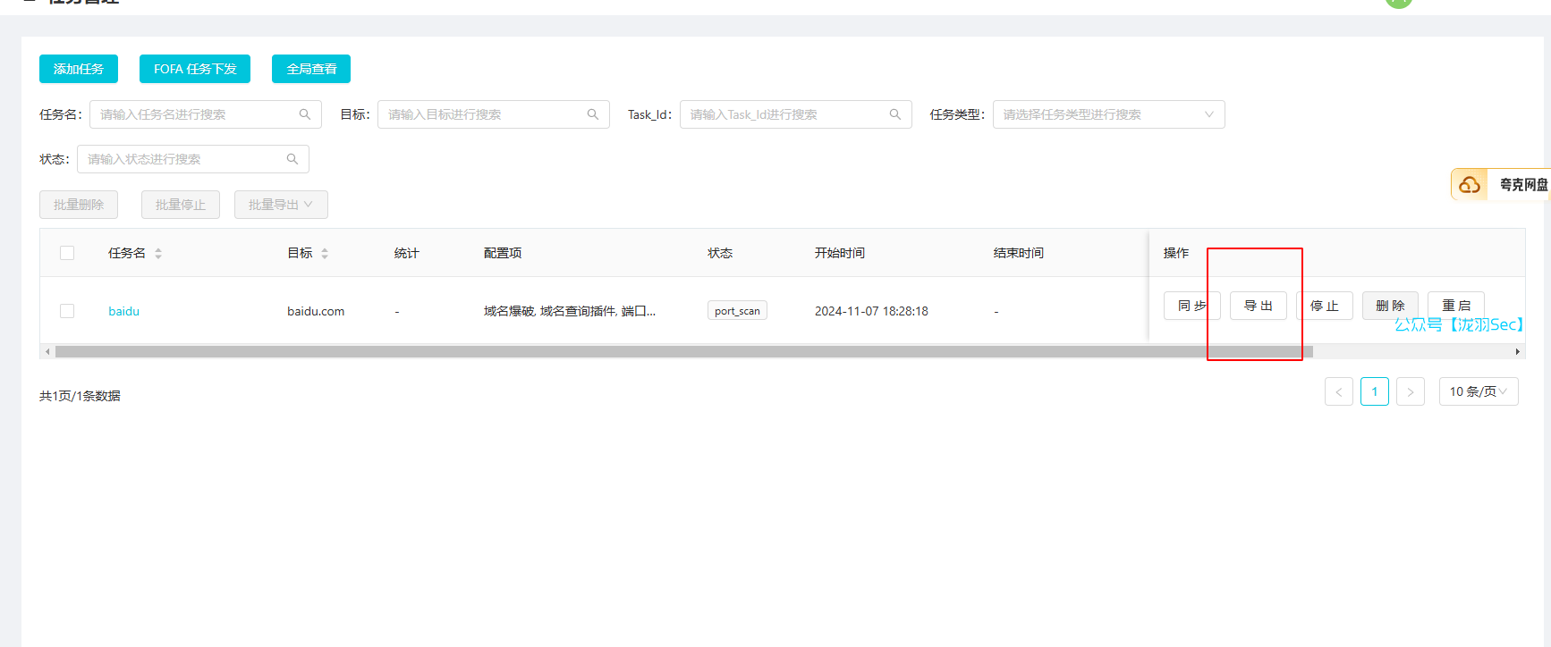Viewport: 1551px width, 647px height.
Task: Go to the previous page arrow
Action: [1338, 391]
